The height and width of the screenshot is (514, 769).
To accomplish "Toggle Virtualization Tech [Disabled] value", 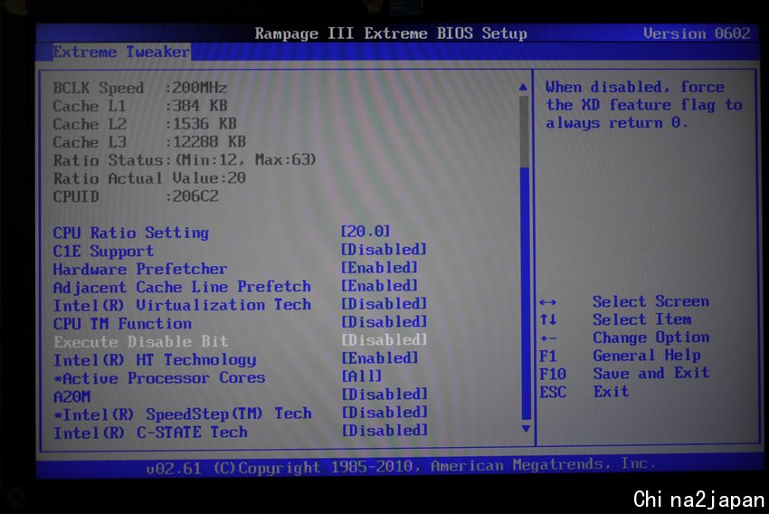I will click(384, 303).
